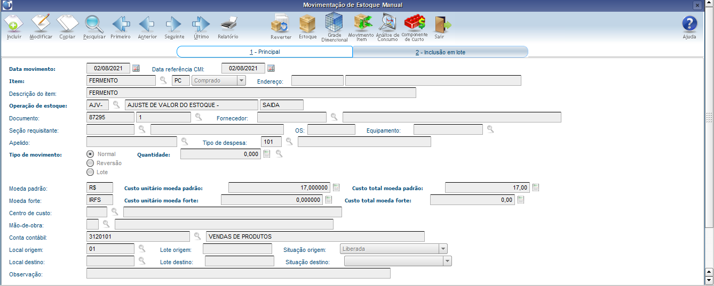
Task: Click scrollbar down arrow at bottom right
Action: 709,280
